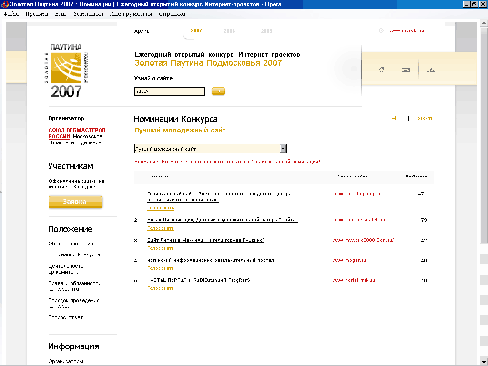Open the Инструменты menu
488x366 pixels.
point(131,14)
